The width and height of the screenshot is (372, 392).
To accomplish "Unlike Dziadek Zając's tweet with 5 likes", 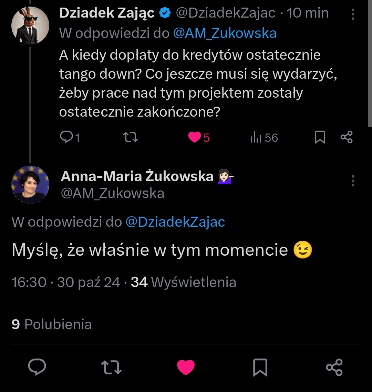I will (195, 137).
